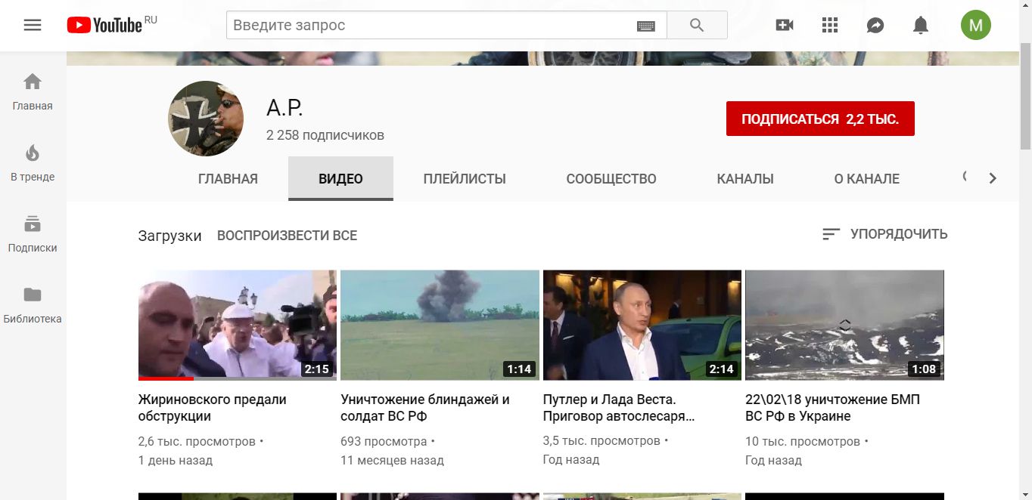
Task: Click the 10 тыс. просмотров text
Action: pyautogui.click(x=803, y=441)
